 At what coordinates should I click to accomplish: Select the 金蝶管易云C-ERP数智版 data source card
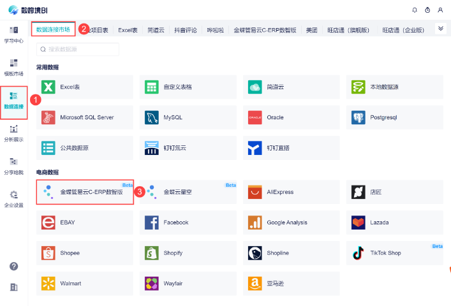click(85, 192)
